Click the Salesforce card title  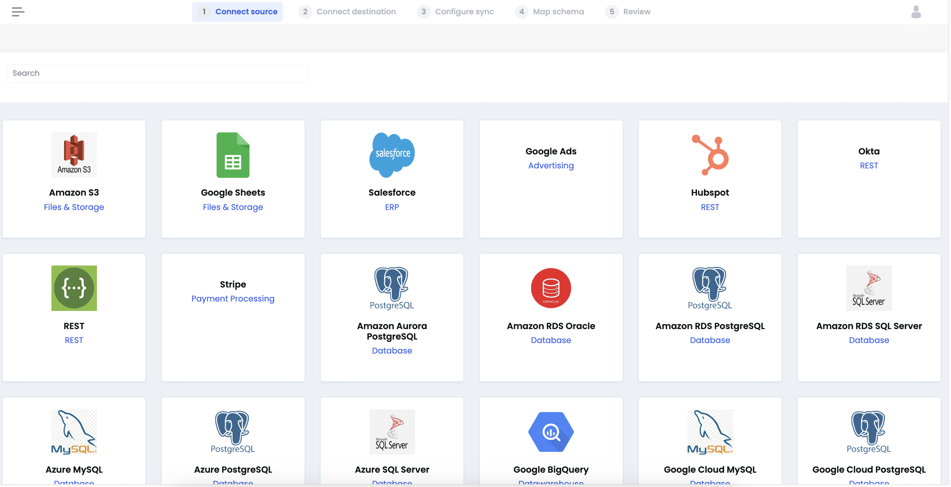pyautogui.click(x=392, y=192)
